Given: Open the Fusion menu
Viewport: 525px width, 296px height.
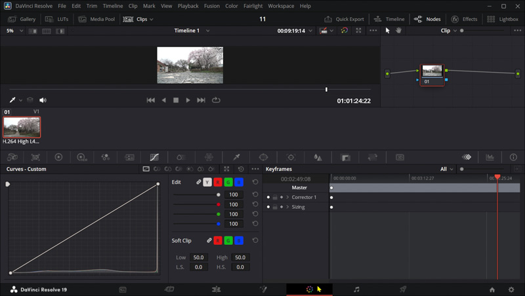Looking at the screenshot, I should click(x=212, y=6).
